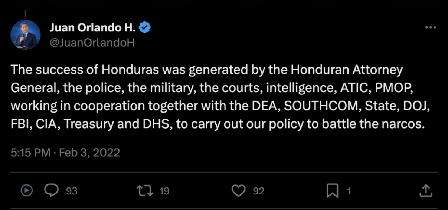Screen dimensions: 448x210
Task: Click the share upload icon
Action: [x=426, y=190]
